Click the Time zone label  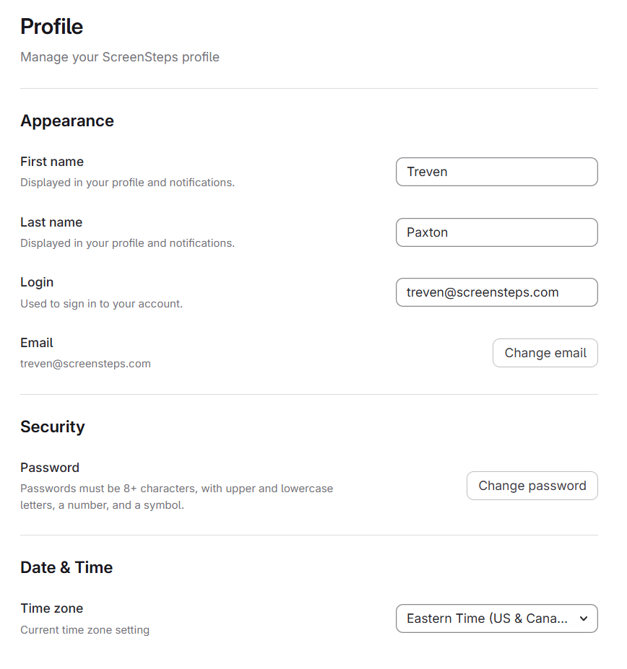pyautogui.click(x=52, y=608)
